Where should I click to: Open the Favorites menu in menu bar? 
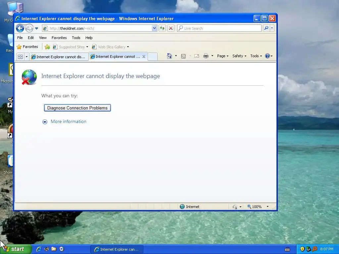59,38
